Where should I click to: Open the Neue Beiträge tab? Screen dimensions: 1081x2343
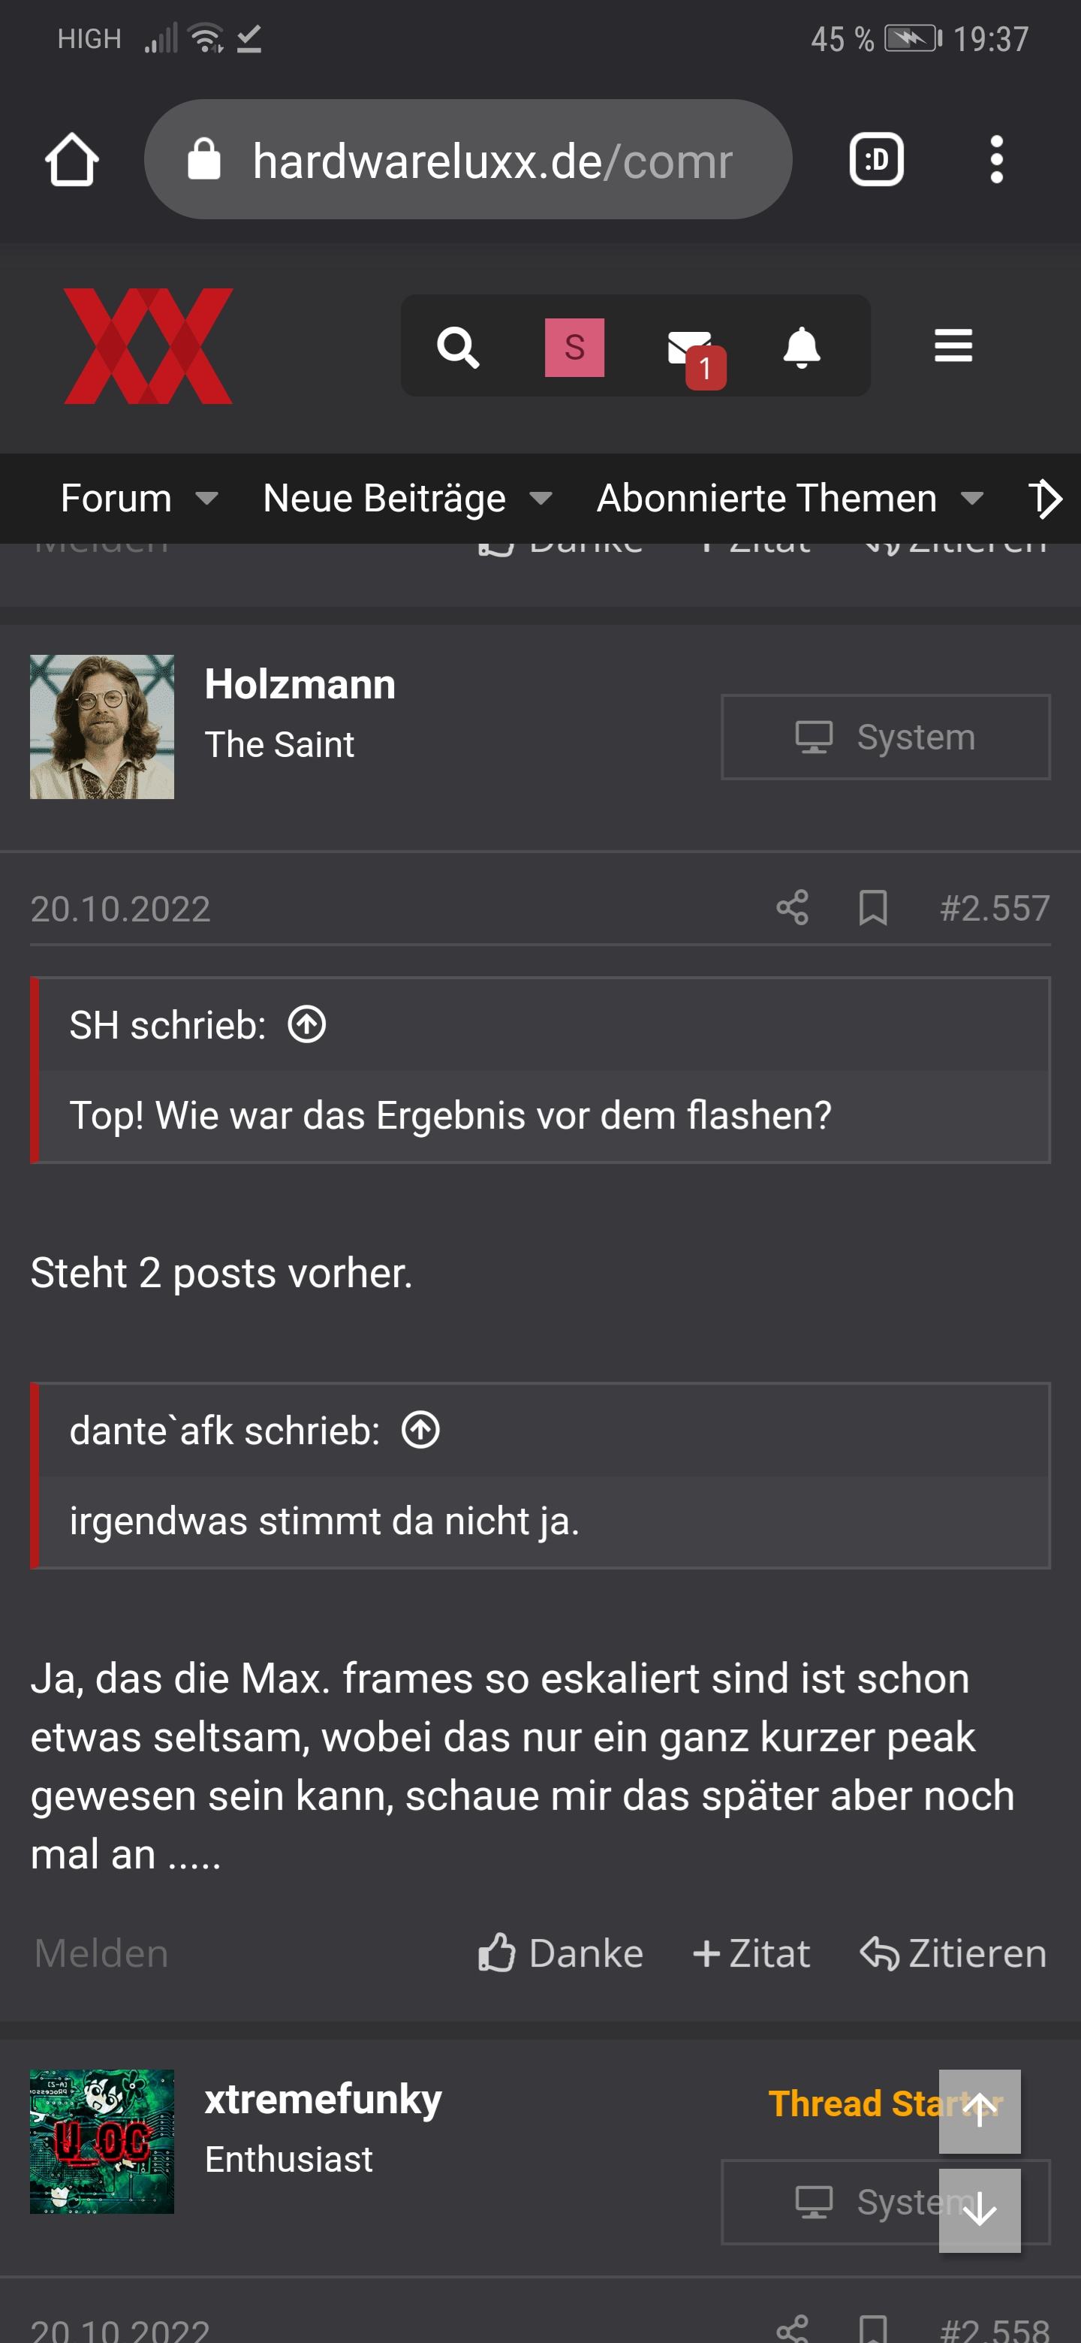[x=384, y=499]
